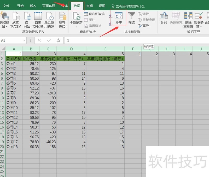Cancel entry with the X icon
Screen dimensions: 209x177
[x=39, y=40]
